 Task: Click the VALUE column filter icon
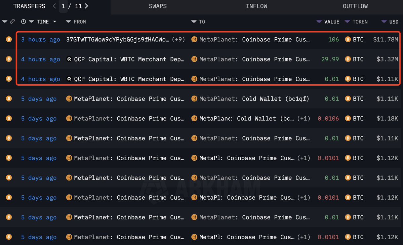click(x=319, y=22)
